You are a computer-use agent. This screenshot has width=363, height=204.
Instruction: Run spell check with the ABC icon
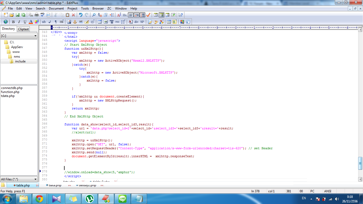(x=43, y=15)
